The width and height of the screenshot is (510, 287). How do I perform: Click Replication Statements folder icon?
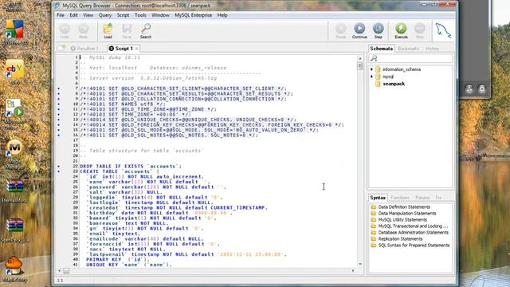point(374,239)
